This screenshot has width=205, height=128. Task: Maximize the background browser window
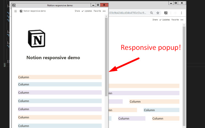click(176, 3)
